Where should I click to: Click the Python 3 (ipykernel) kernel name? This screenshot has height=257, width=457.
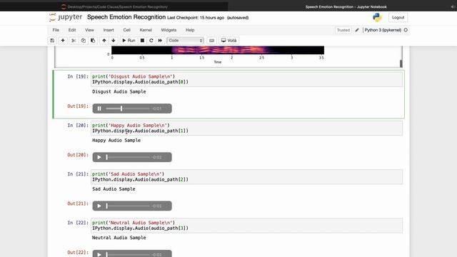(383, 30)
